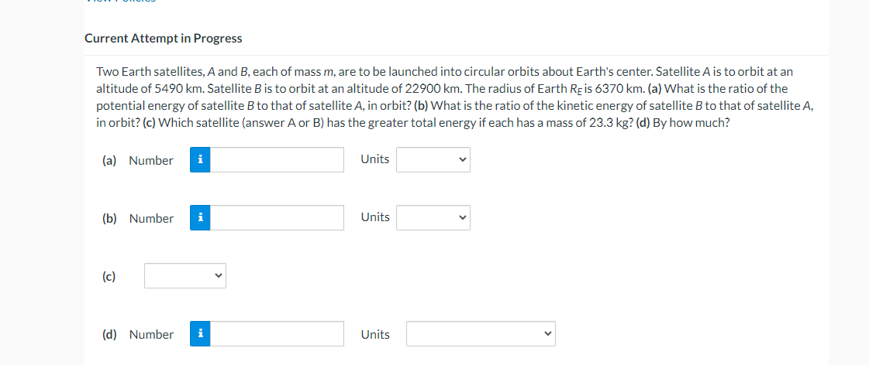Click the '(c)' label
The image size is (869, 365).
pos(109,277)
